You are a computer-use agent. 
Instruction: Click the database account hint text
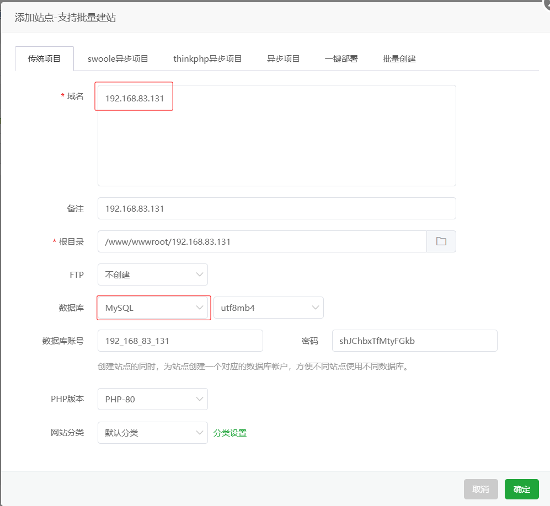pos(253,367)
